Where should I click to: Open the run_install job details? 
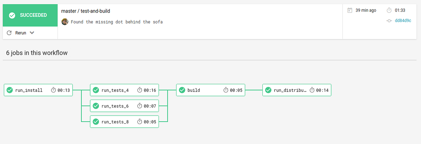click(29, 90)
